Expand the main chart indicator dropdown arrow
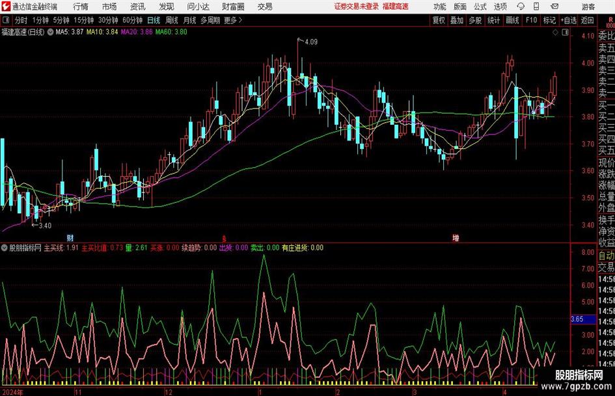The width and height of the screenshot is (615, 396). [x=51, y=32]
